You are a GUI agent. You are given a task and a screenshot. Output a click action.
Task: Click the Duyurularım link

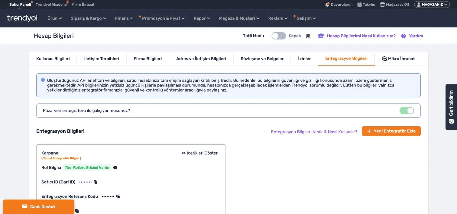click(x=342, y=5)
